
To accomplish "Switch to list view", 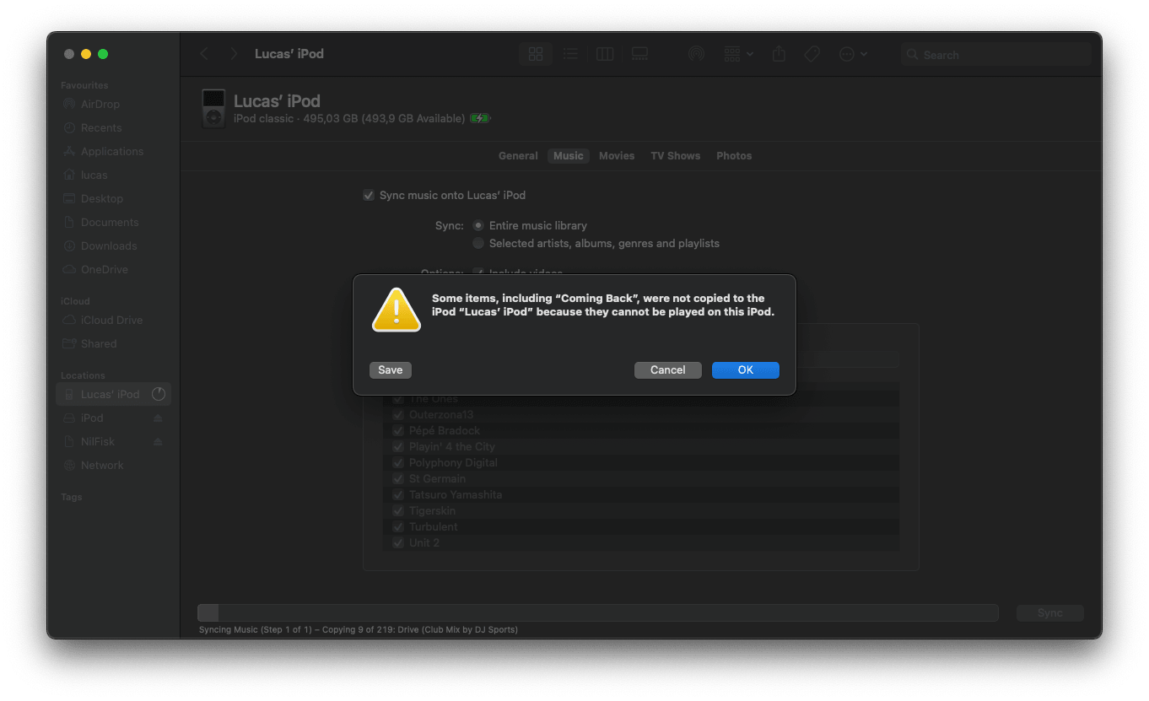I will [x=570, y=54].
